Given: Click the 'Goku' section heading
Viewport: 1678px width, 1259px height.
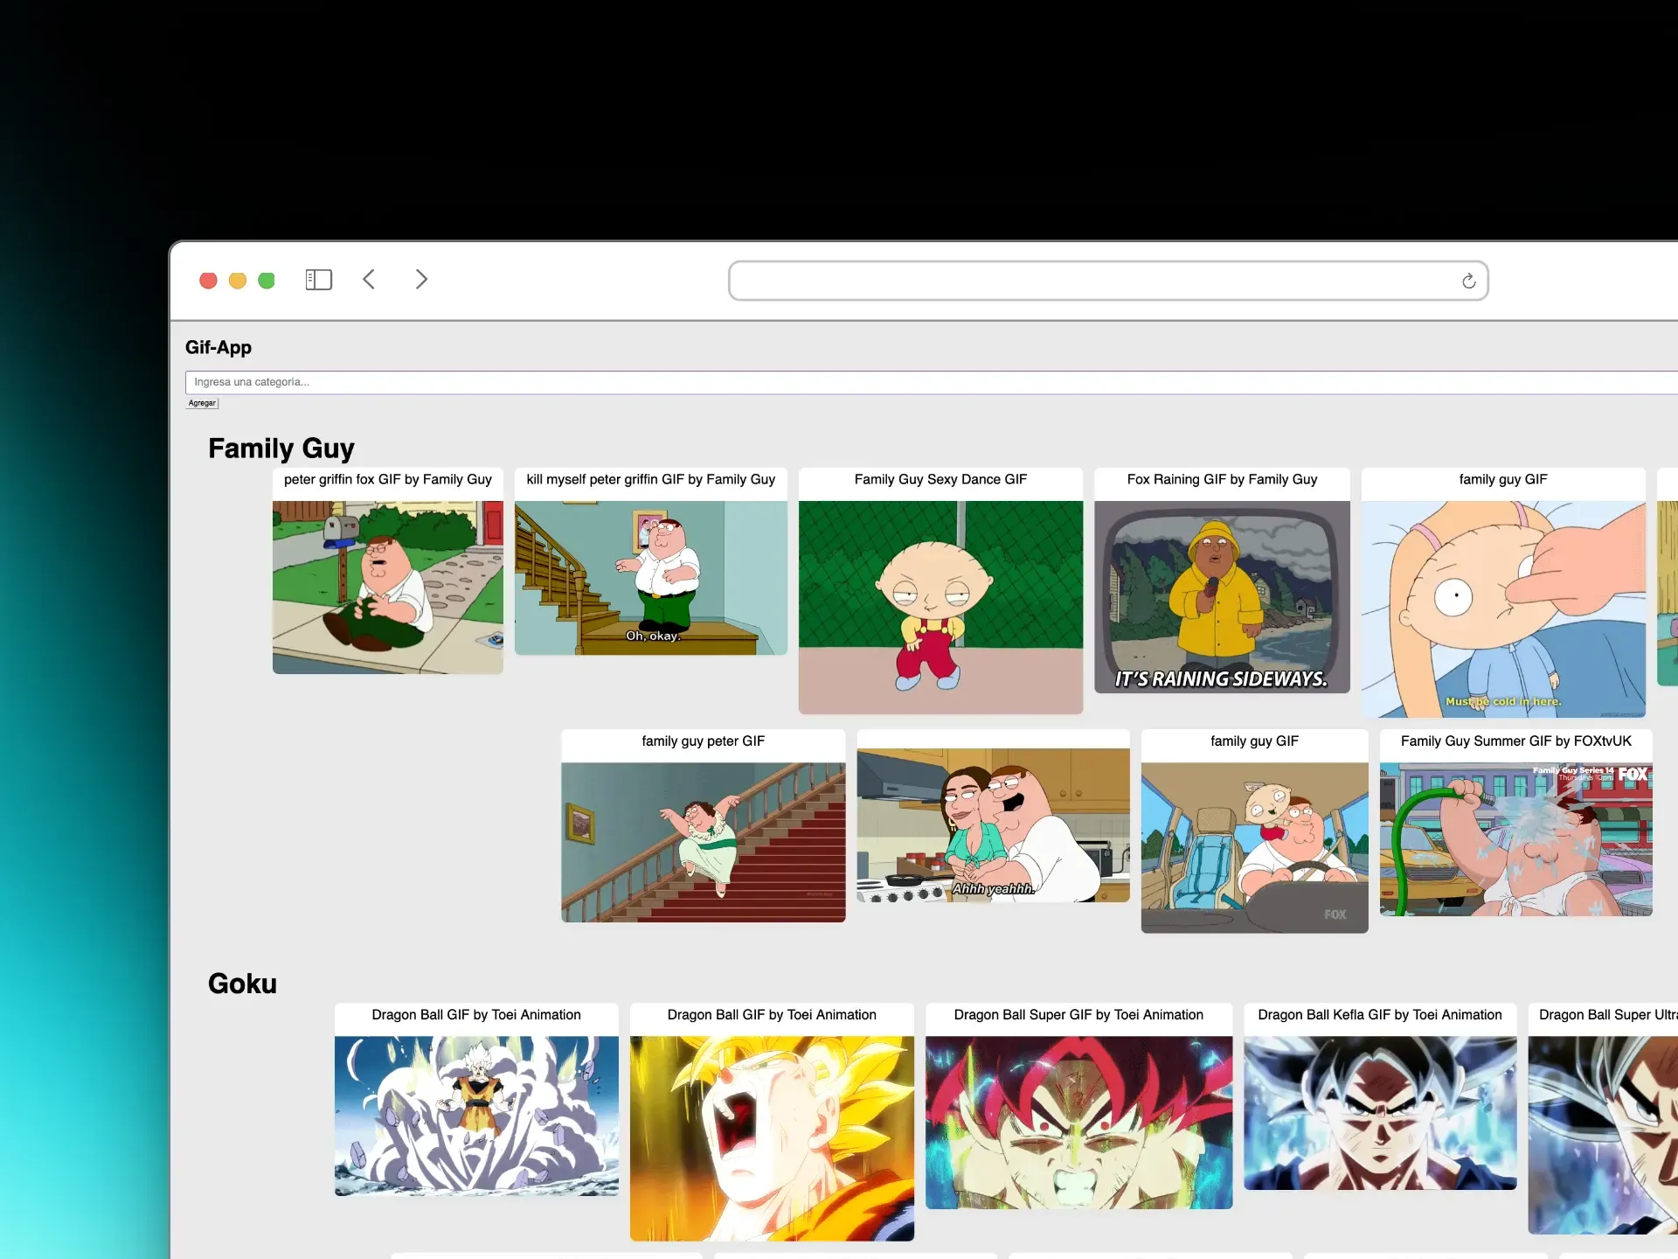Looking at the screenshot, I should point(242,983).
